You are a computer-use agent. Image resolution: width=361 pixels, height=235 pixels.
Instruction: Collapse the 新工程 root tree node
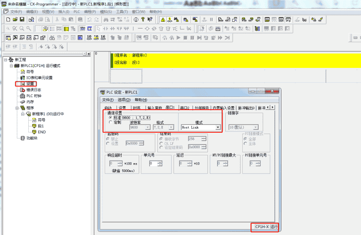pos(5,60)
